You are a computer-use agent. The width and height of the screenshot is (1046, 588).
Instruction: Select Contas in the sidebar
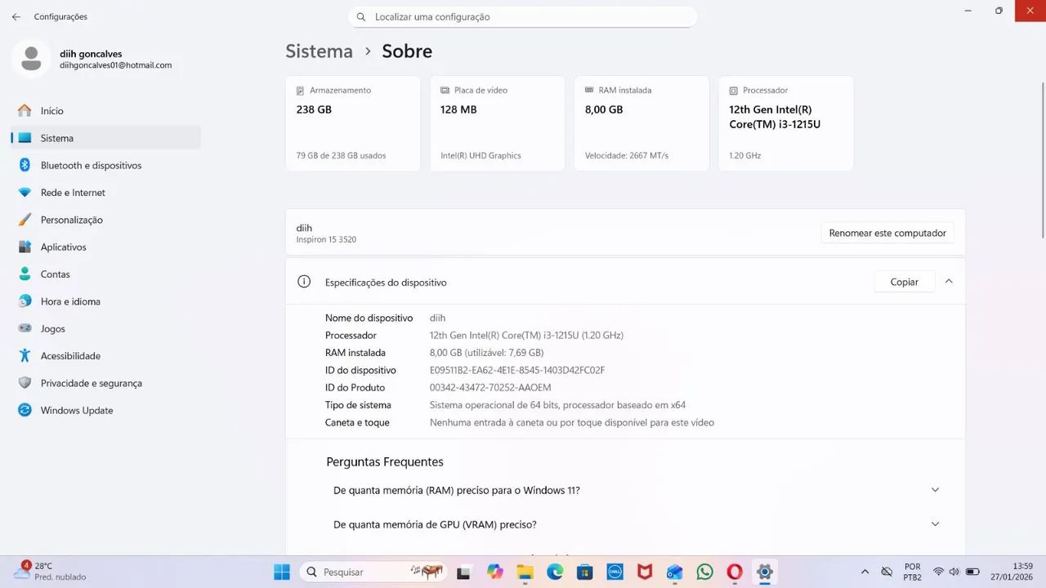55,274
